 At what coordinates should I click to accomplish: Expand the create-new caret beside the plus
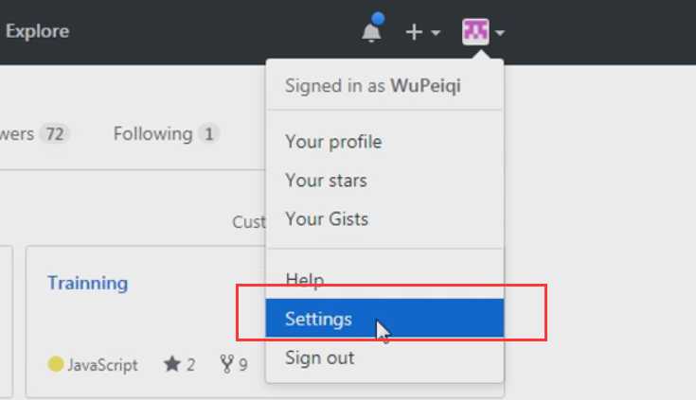pos(436,33)
